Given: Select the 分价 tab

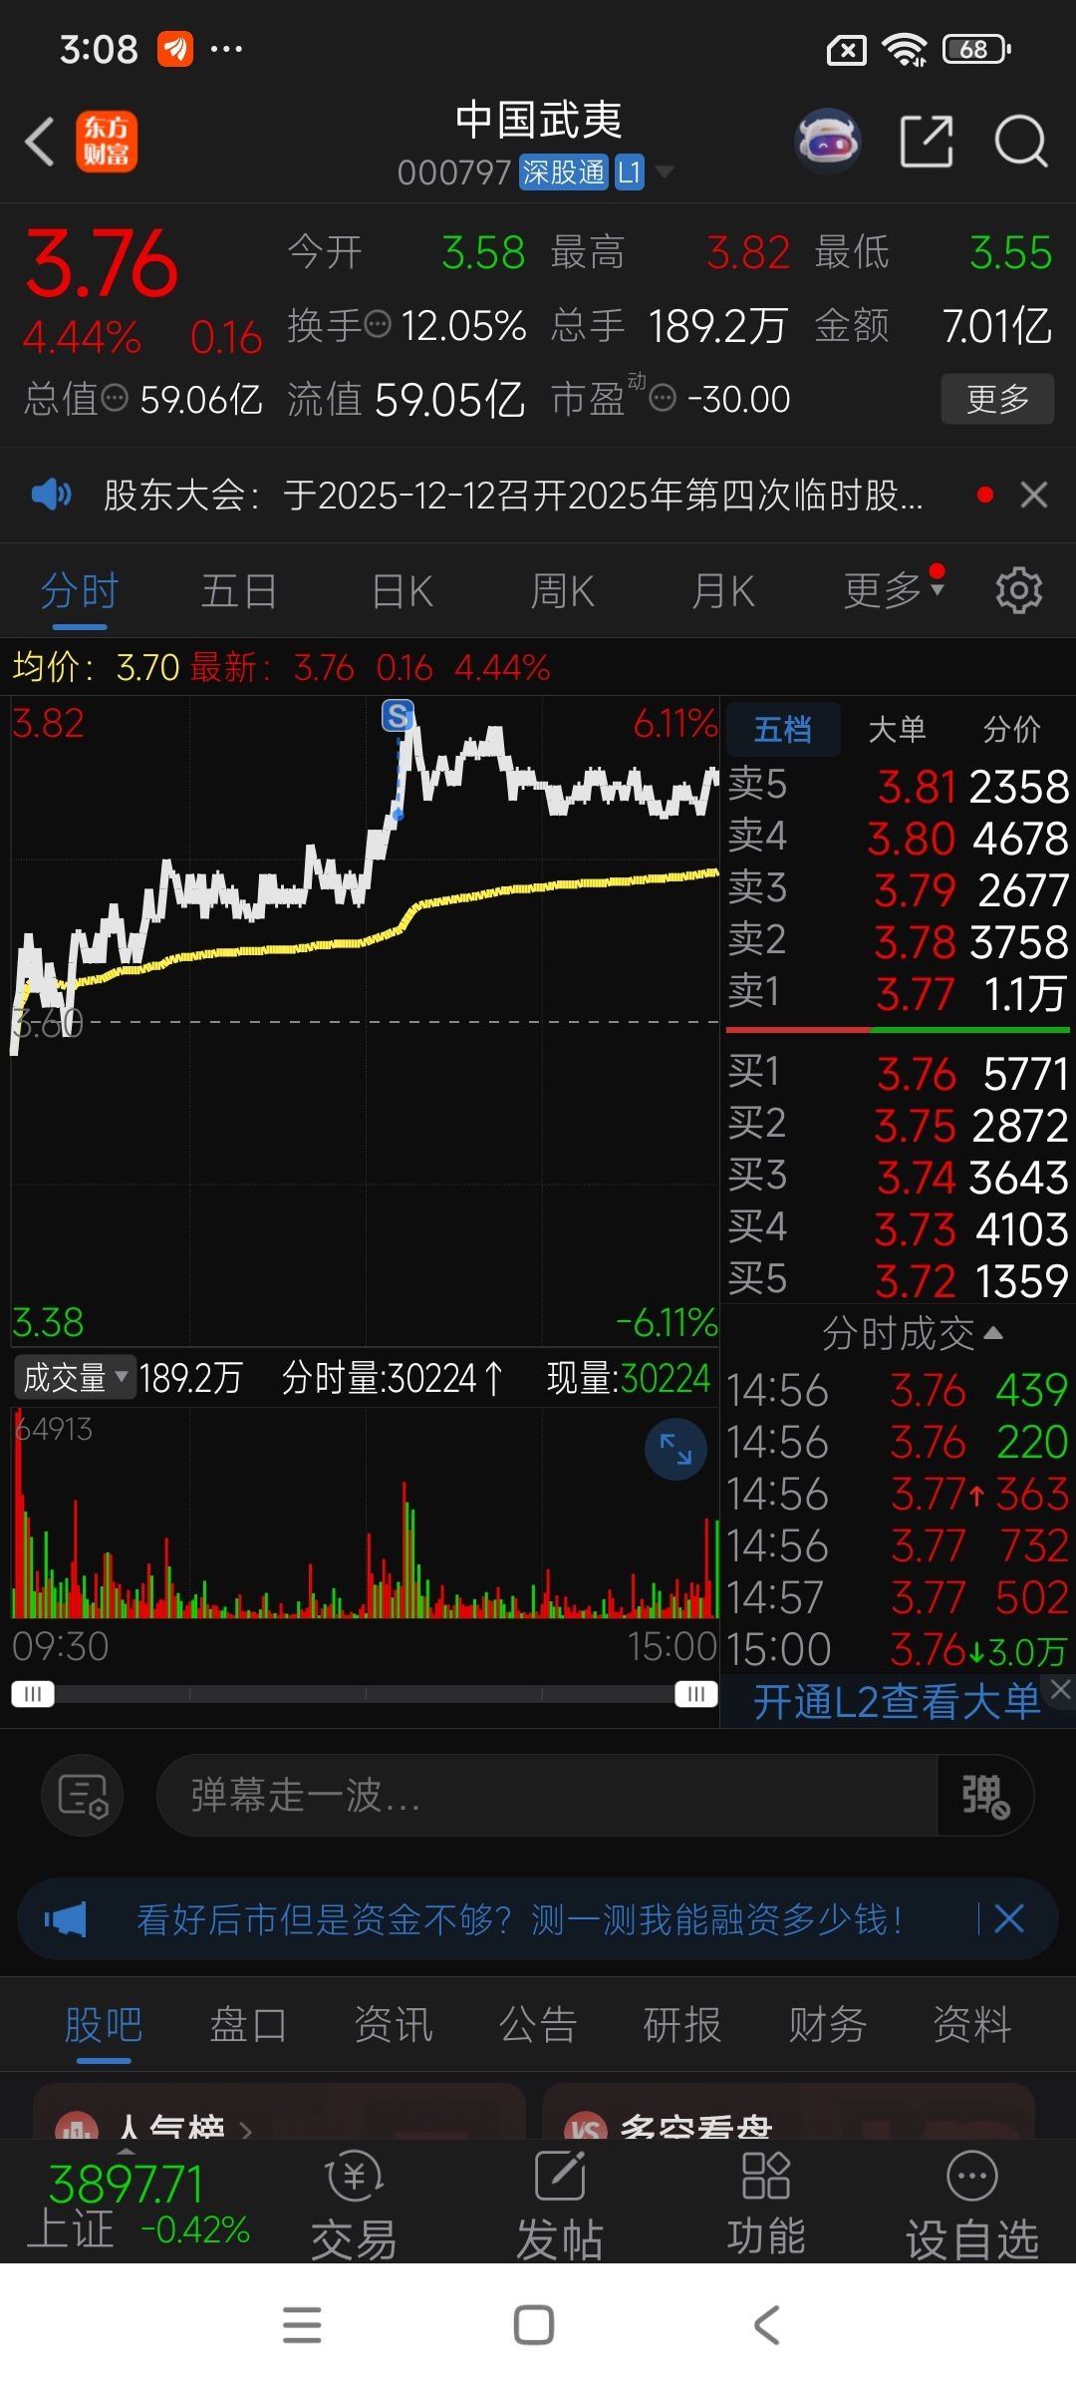Looking at the screenshot, I should (1012, 729).
